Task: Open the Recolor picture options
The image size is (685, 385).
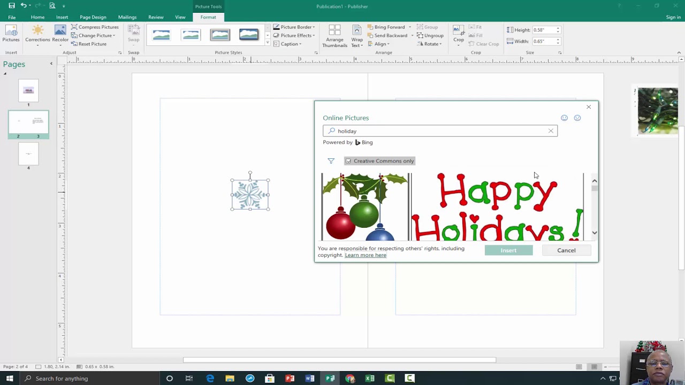Action: click(60, 34)
